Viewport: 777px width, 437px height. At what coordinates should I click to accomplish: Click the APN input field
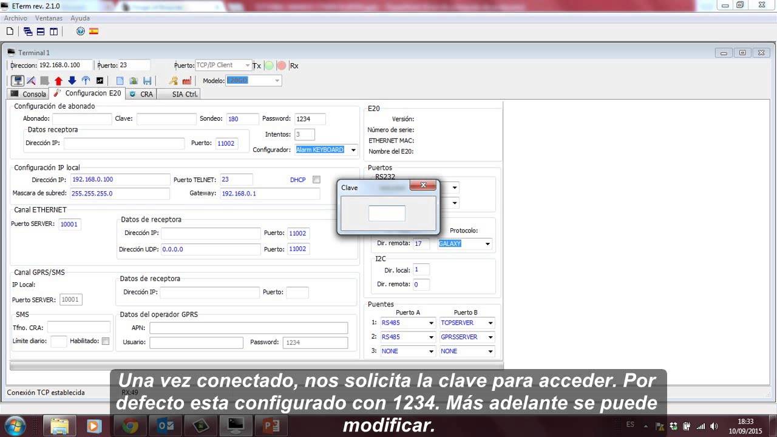click(249, 328)
